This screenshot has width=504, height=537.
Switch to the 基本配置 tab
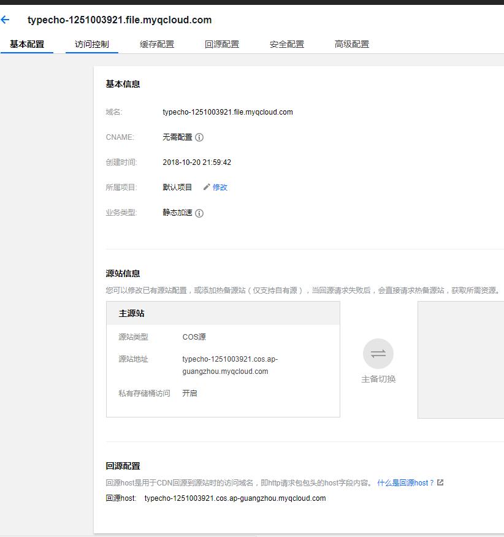pos(27,44)
